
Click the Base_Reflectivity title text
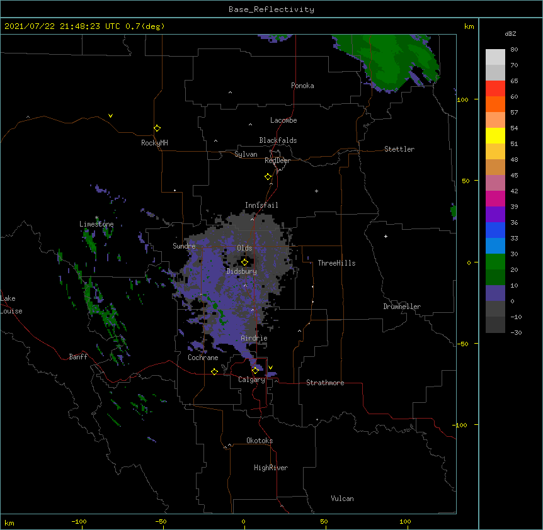(x=271, y=9)
